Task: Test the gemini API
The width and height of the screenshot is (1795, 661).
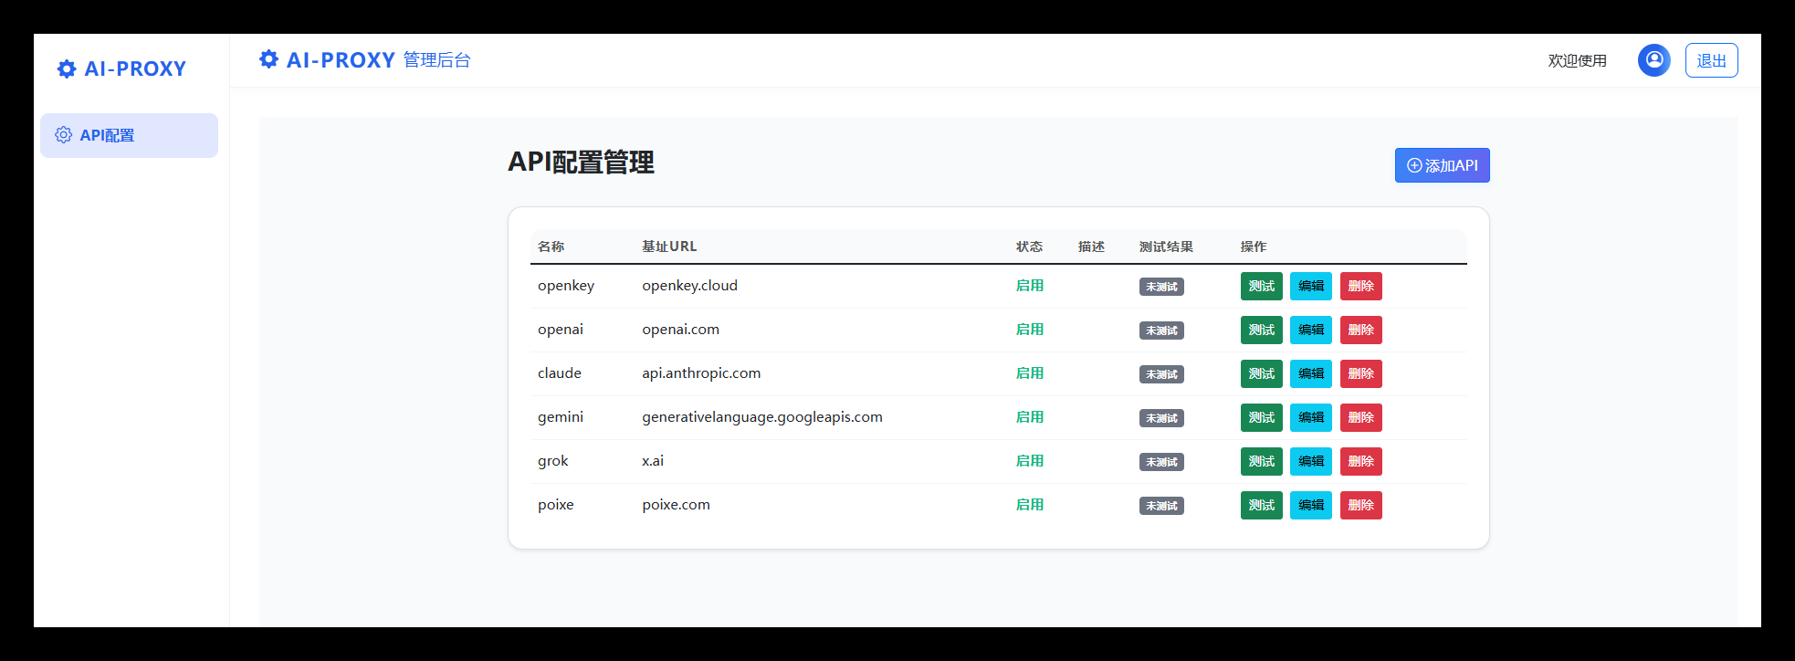Action: point(1261,417)
